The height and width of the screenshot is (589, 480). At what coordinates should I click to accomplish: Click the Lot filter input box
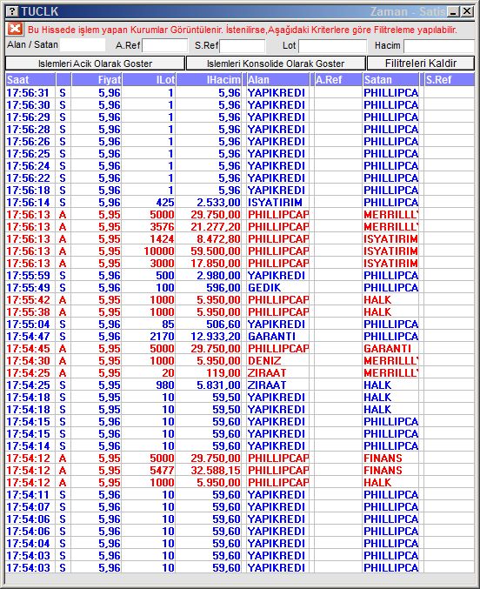pyautogui.click(x=332, y=46)
